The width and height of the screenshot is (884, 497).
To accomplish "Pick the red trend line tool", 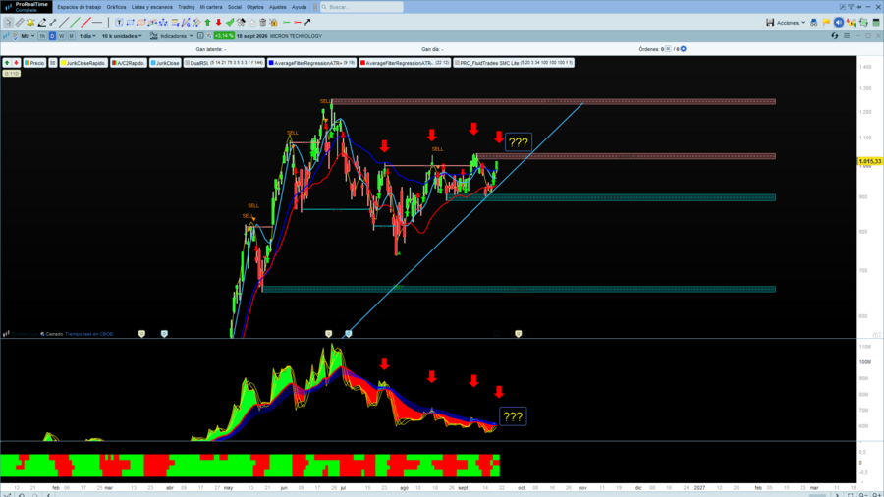I will pos(85,23).
